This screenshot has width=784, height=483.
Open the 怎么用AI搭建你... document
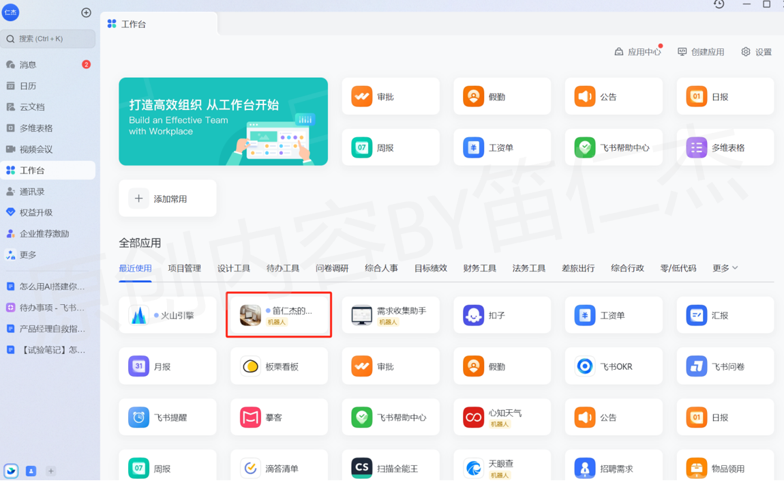[48, 287]
